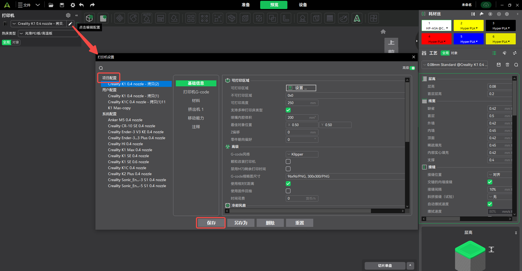This screenshot has height=271, width=522.
Task: Select the rotate tool in toolbar
Action: click(133, 18)
